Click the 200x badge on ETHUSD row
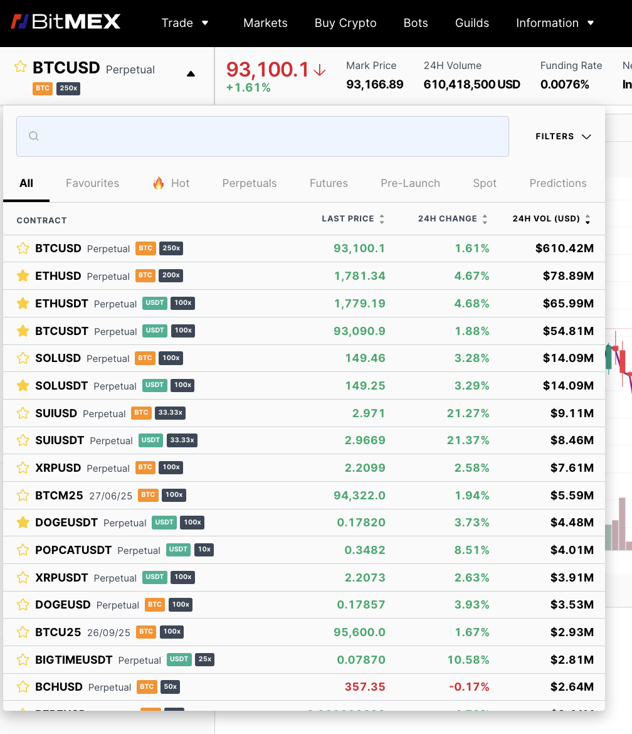Image resolution: width=632 pixels, height=734 pixels. coord(171,275)
